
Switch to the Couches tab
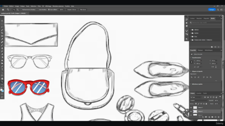pyautogui.click(x=199, y=93)
